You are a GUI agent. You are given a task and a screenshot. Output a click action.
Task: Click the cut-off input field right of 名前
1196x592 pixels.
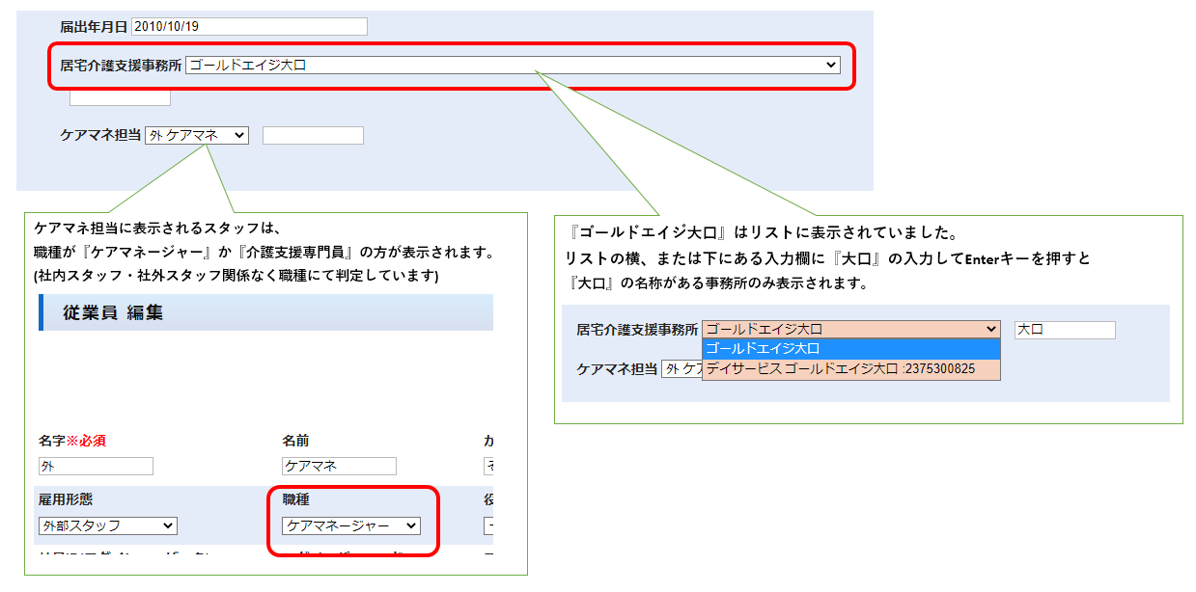(x=488, y=467)
